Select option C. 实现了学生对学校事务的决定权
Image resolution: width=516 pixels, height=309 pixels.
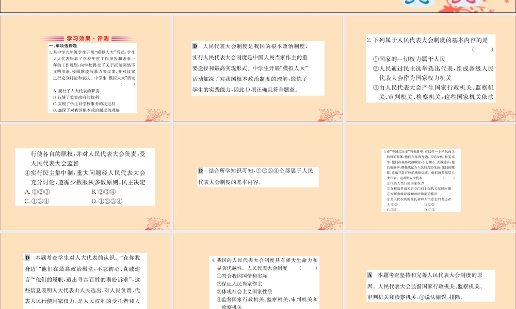[x=84, y=104]
